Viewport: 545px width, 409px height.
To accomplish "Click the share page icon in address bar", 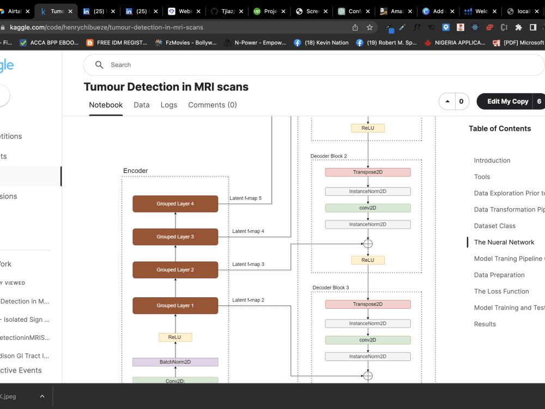I will pos(355,27).
